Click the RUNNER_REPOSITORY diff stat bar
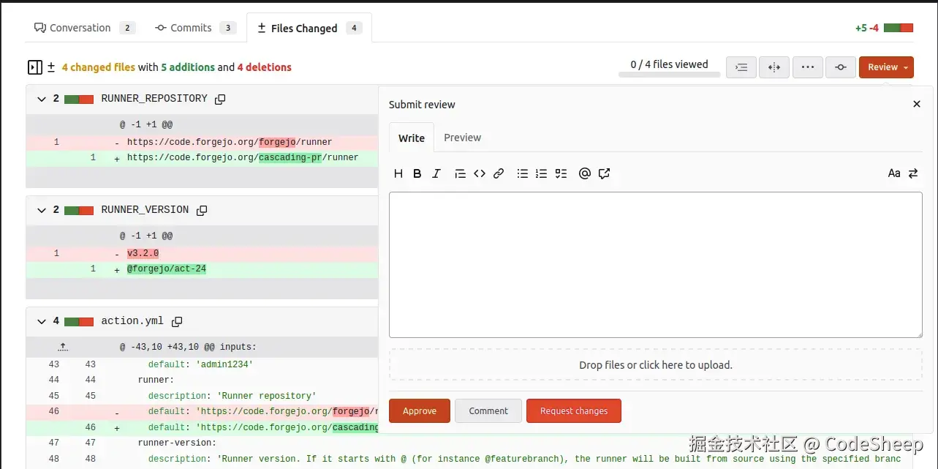This screenshot has width=938, height=469. (x=79, y=99)
